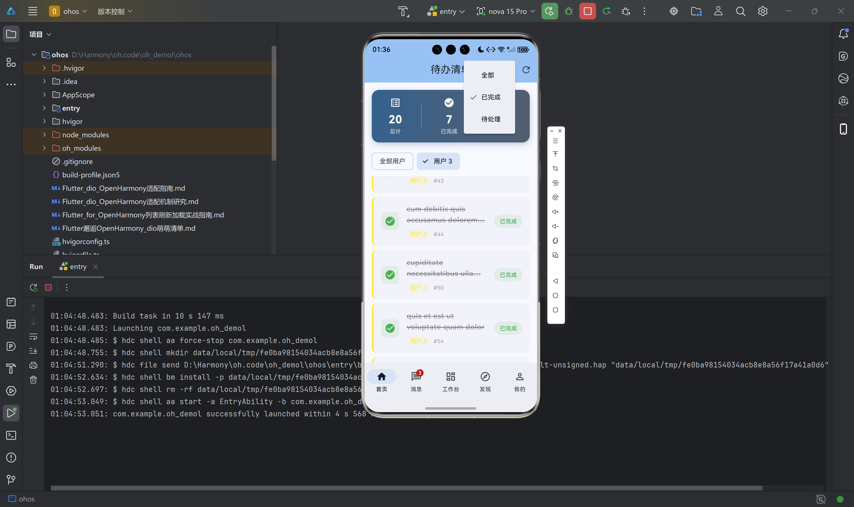Switch to the 消息 bottom tab
Image resolution: width=854 pixels, height=507 pixels.
point(416,381)
